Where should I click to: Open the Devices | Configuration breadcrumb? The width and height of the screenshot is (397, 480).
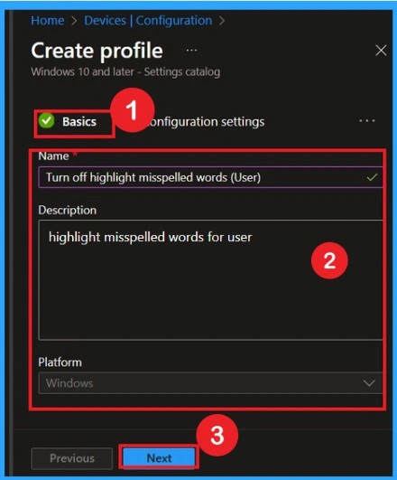click(x=148, y=21)
